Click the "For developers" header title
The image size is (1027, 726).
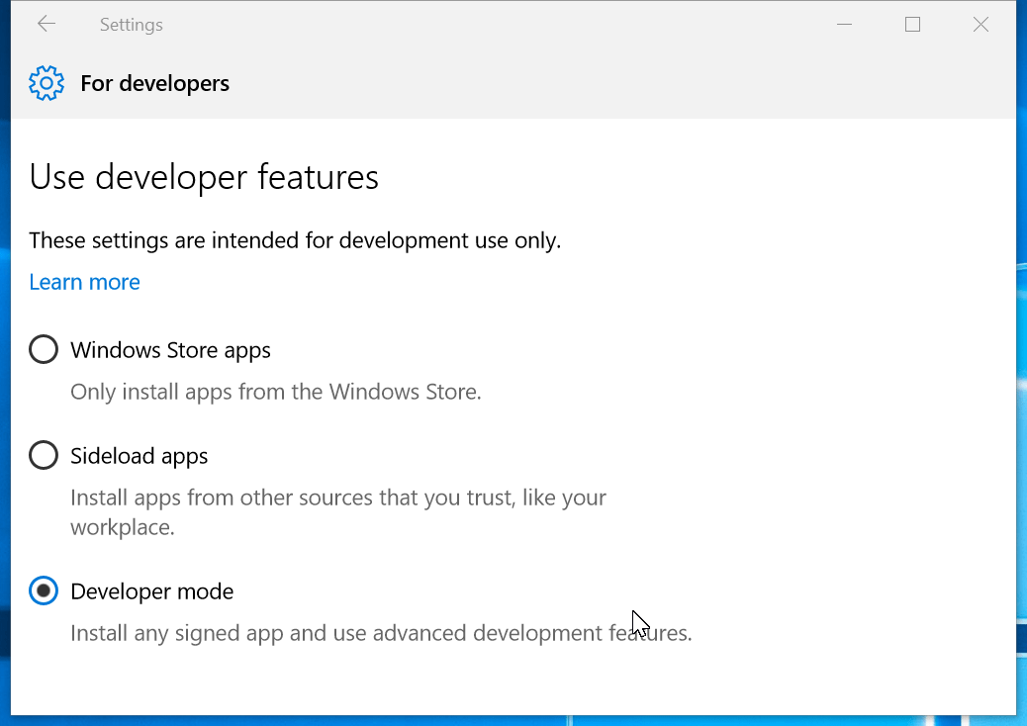pos(154,83)
